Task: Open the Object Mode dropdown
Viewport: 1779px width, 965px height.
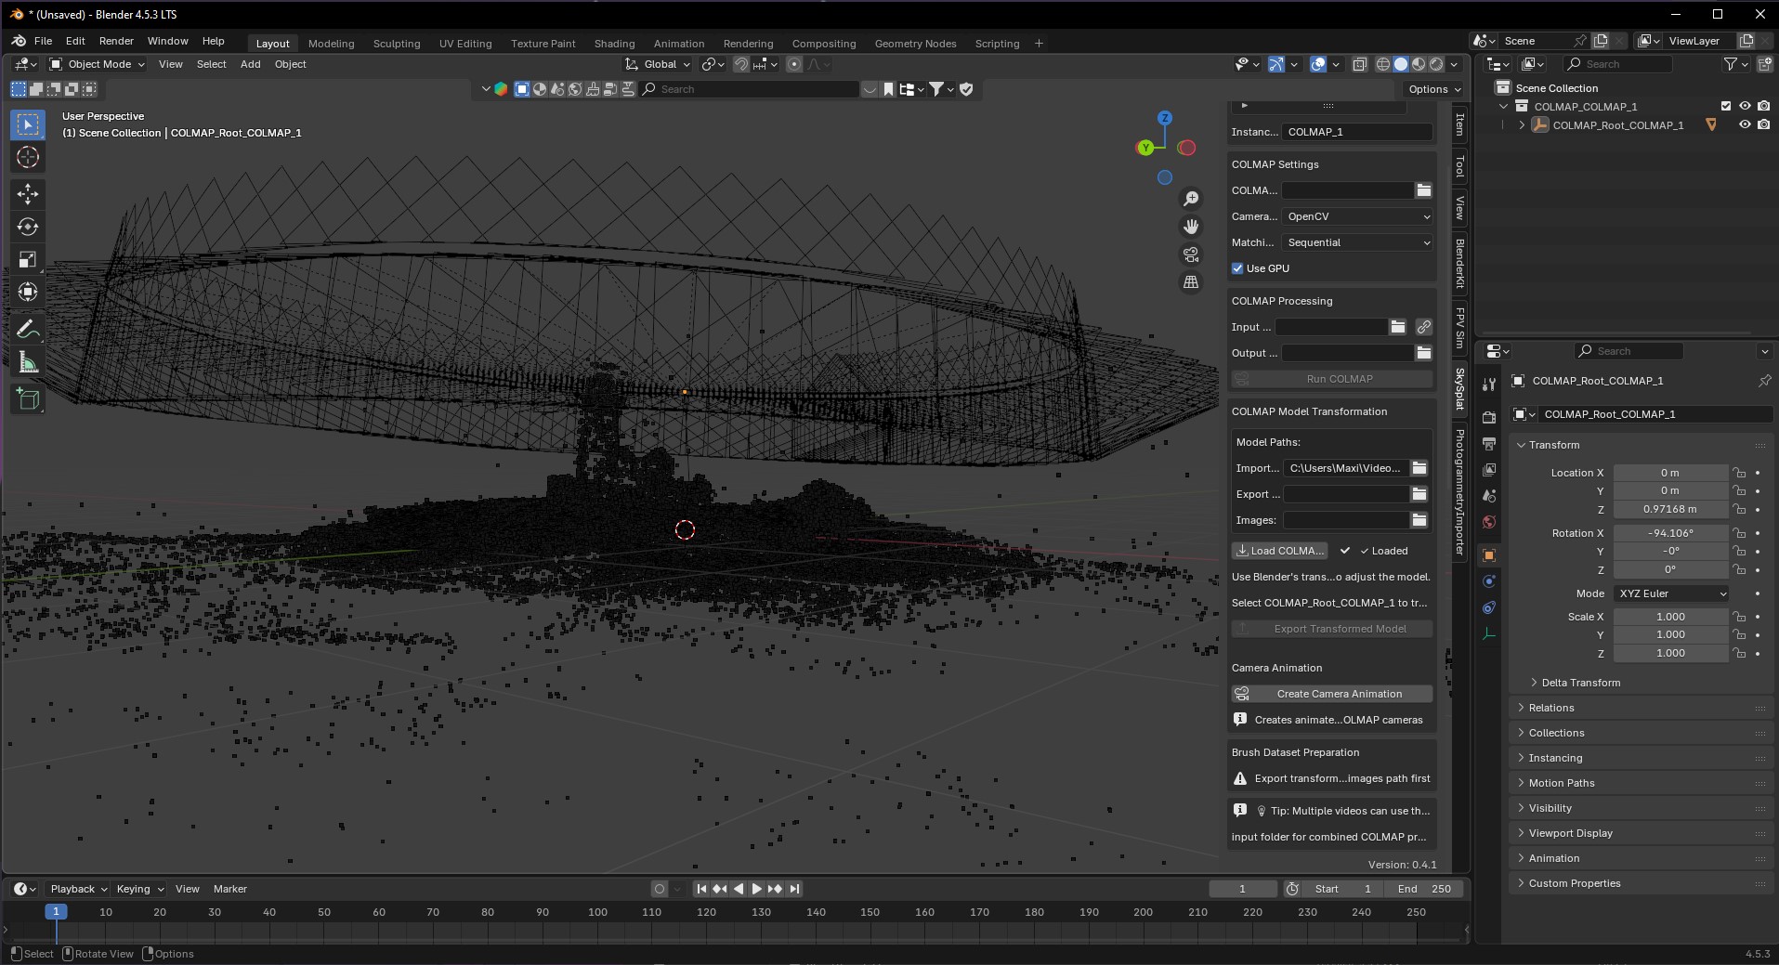Action: 97,64
